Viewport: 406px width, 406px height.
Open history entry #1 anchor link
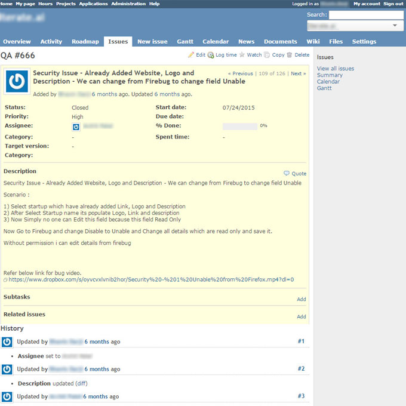[x=301, y=342]
